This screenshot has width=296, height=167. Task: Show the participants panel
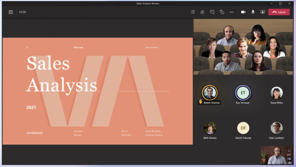pos(202,12)
